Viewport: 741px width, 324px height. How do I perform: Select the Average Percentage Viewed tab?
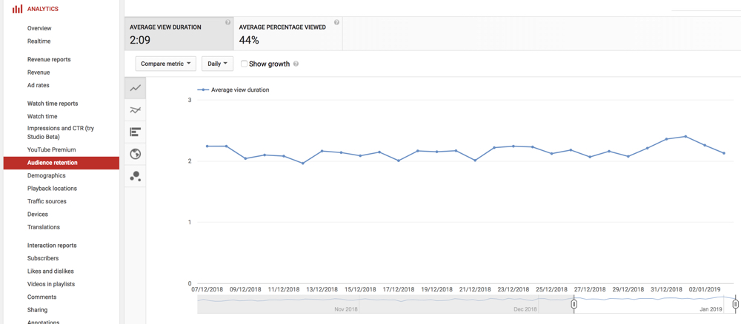288,34
